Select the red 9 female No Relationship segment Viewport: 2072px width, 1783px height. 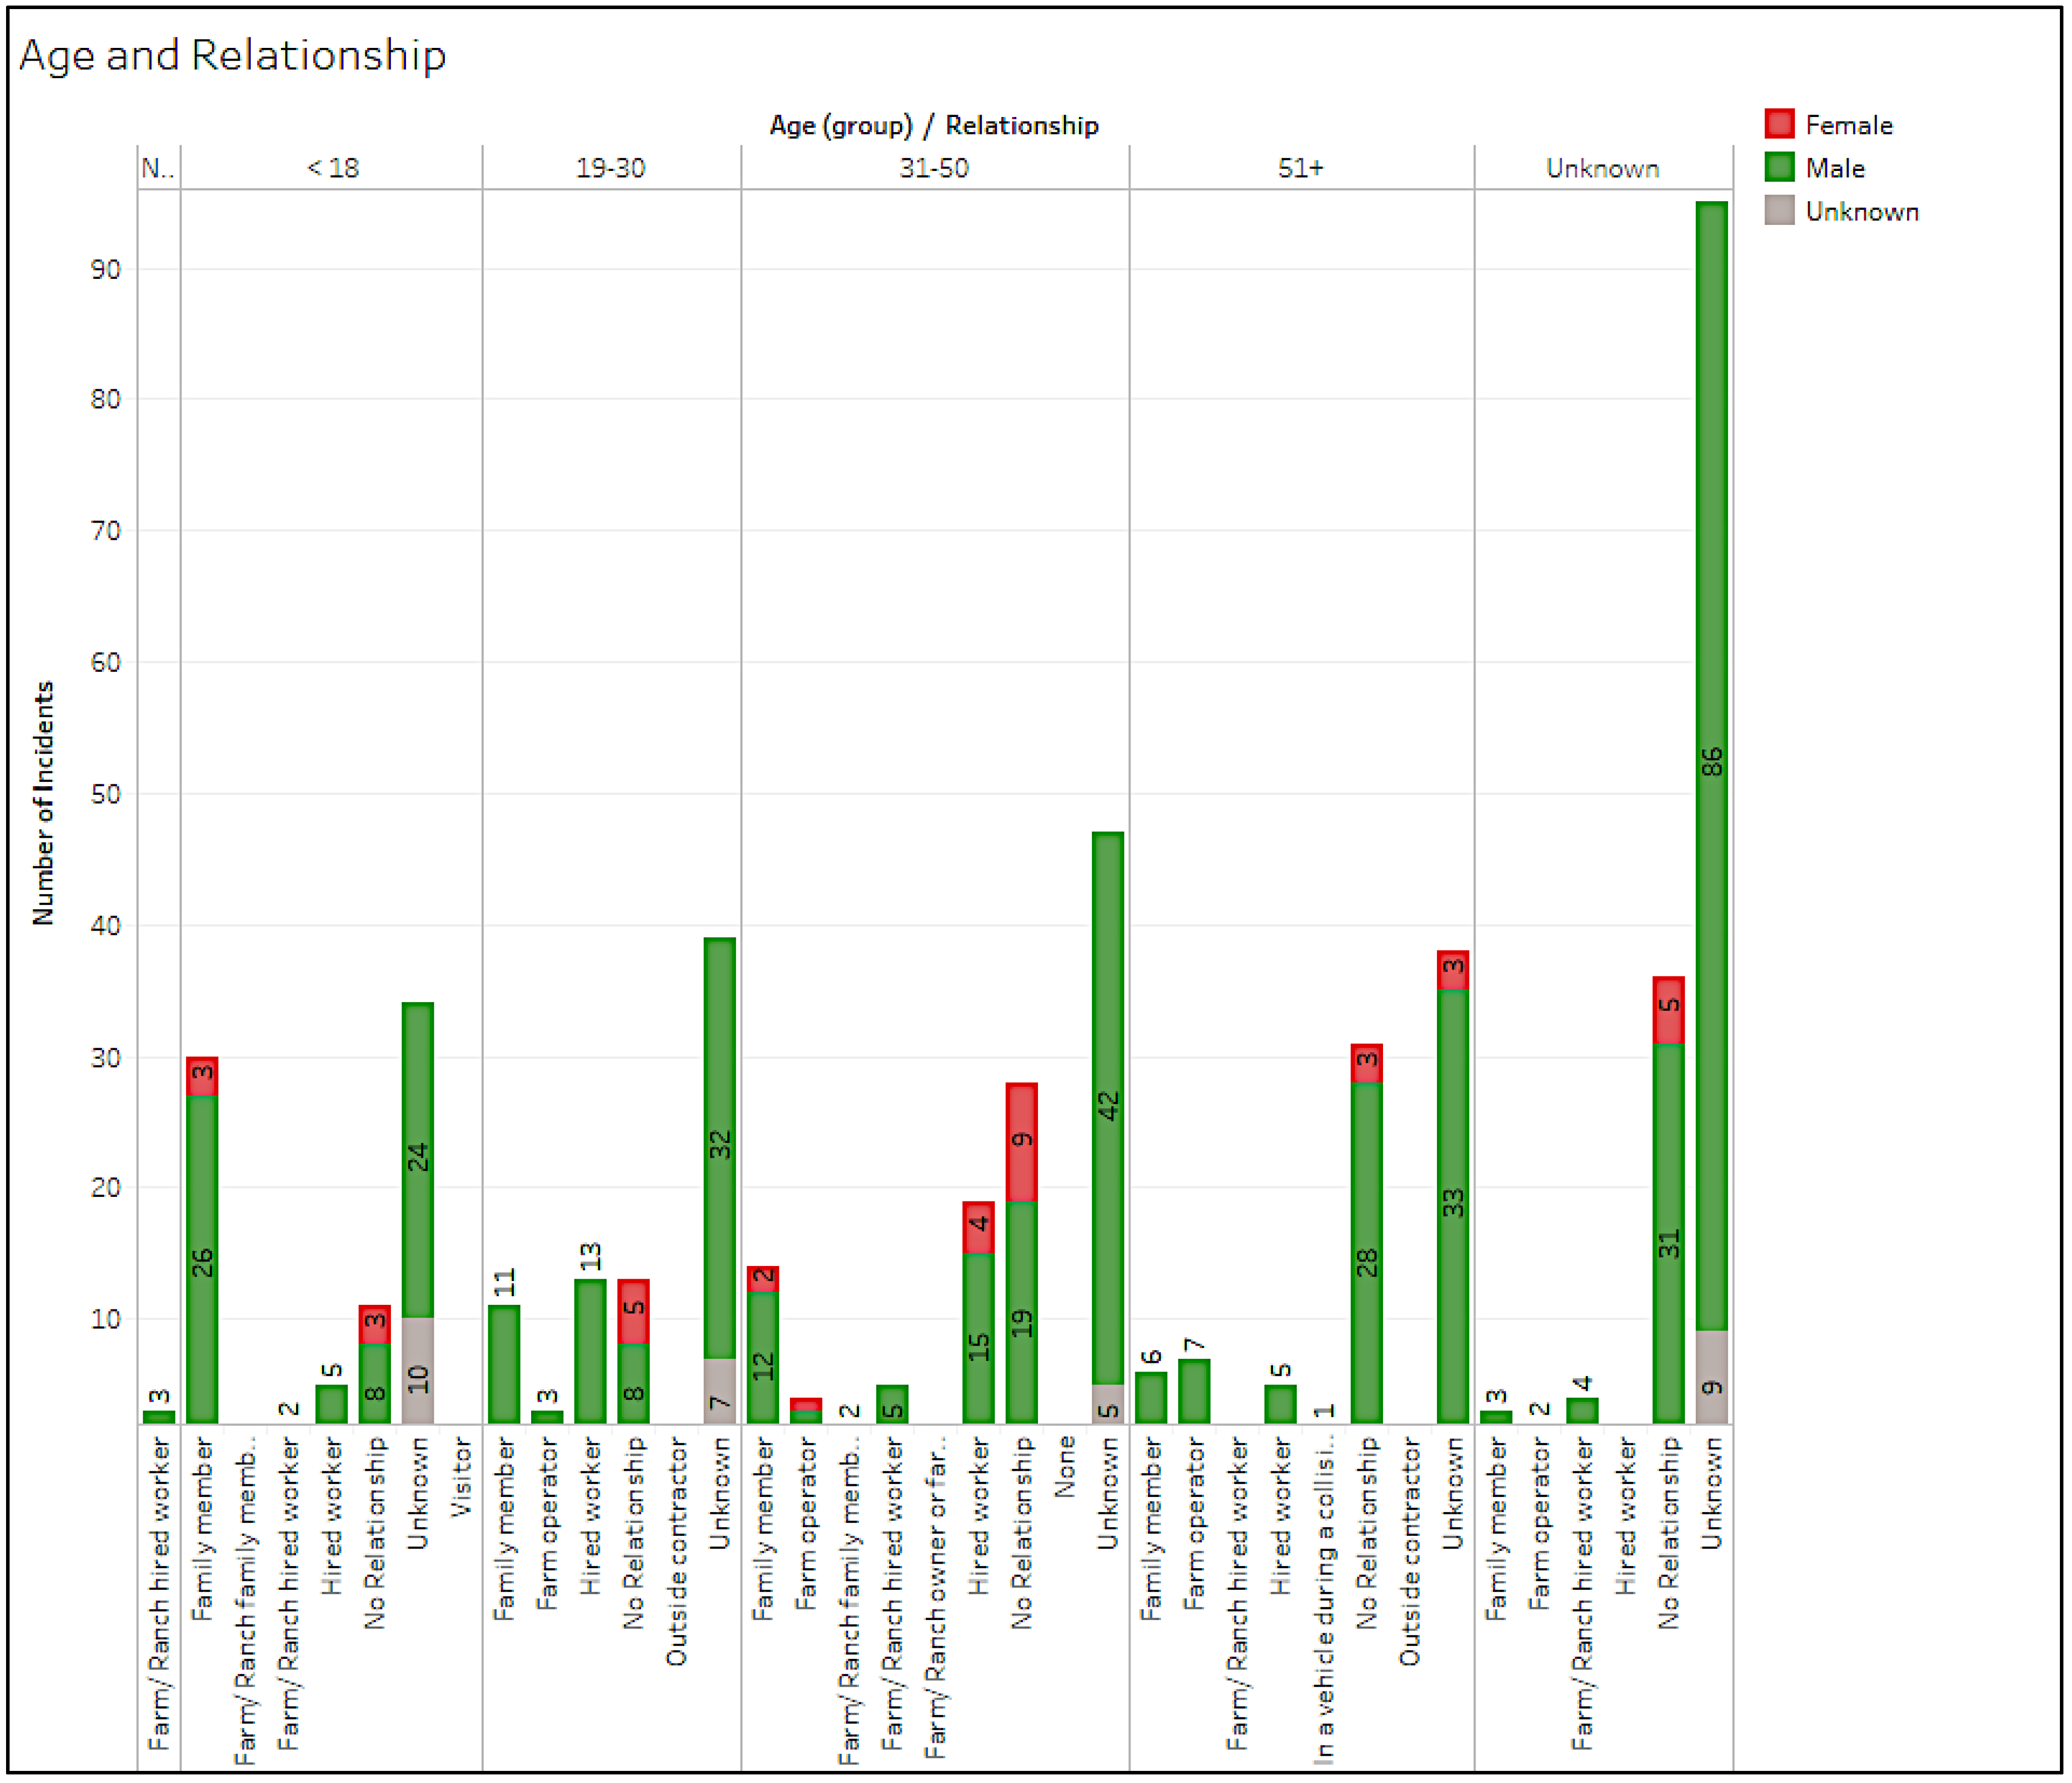(x=1021, y=1141)
